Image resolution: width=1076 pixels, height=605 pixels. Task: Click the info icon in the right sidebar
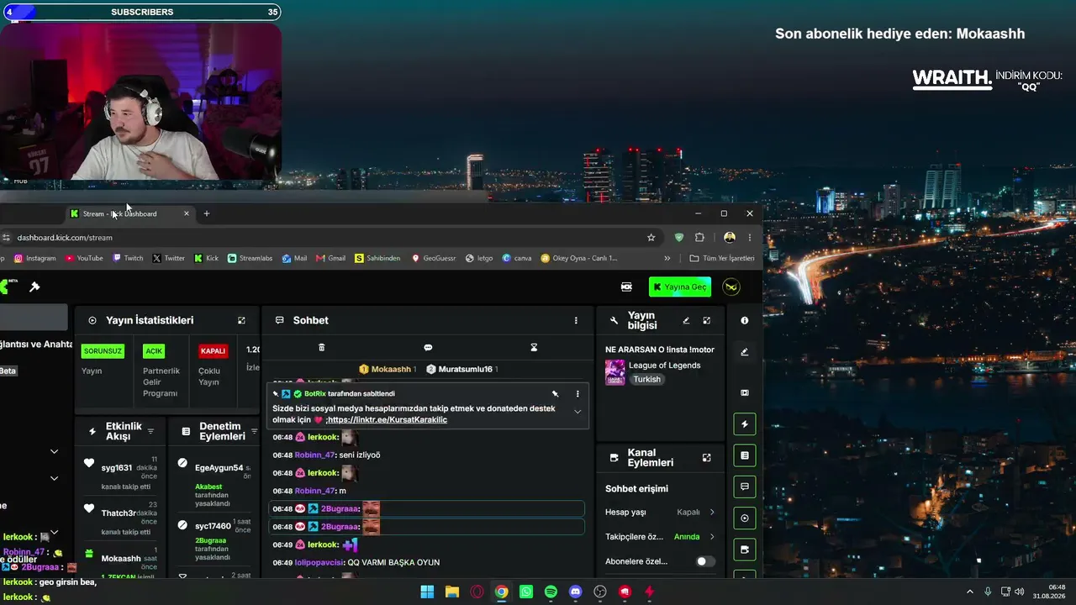744,320
